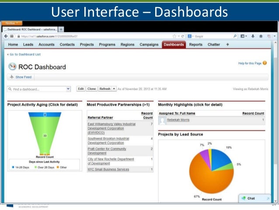Click the browser URL address field

[x=96, y=36]
